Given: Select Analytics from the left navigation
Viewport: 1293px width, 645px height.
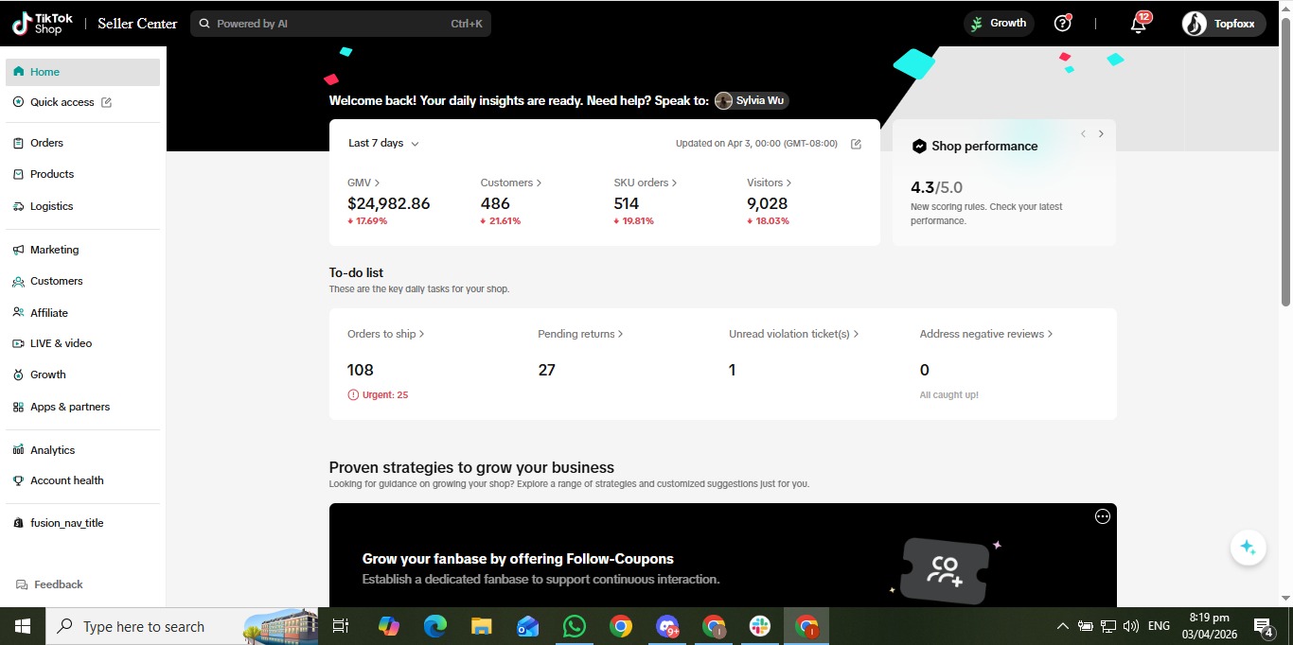Looking at the screenshot, I should click(52, 450).
